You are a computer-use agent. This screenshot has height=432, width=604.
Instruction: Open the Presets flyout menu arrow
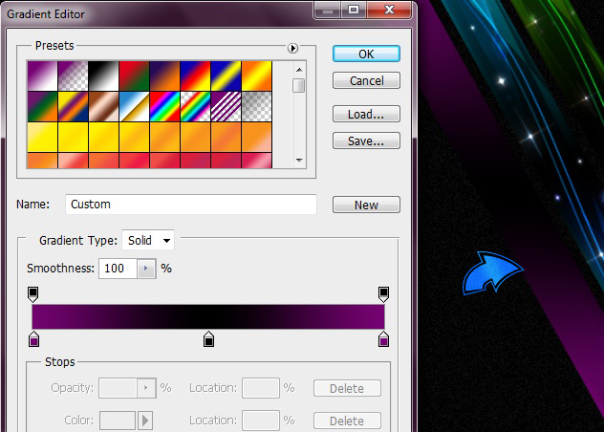click(292, 48)
